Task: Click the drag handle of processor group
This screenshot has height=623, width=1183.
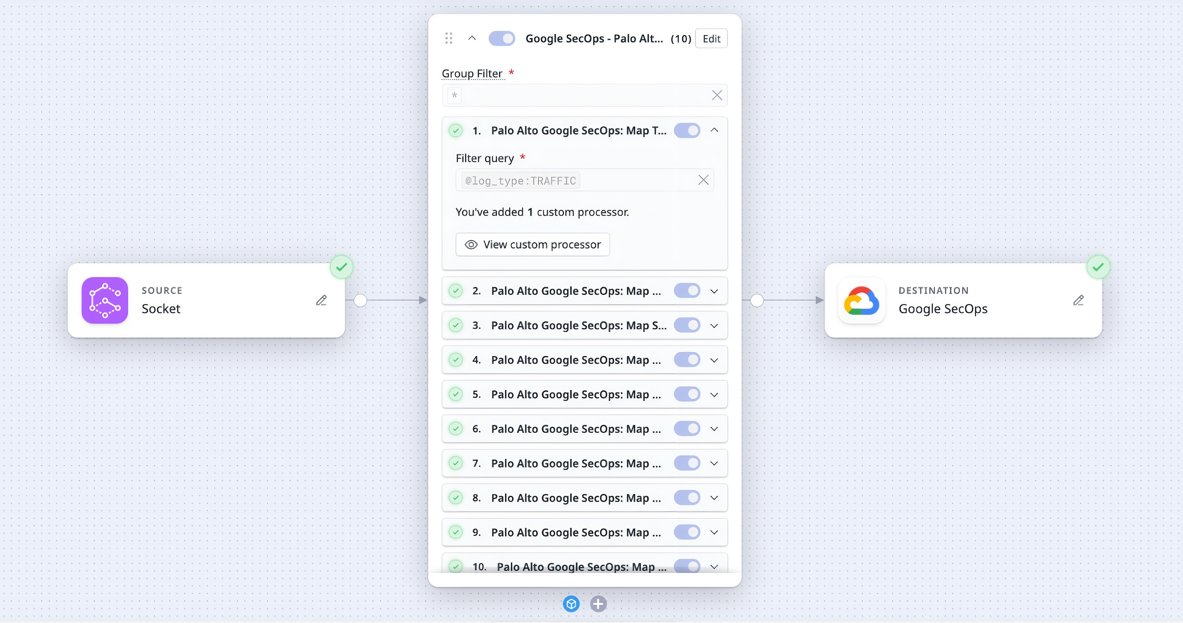Action: coord(449,39)
